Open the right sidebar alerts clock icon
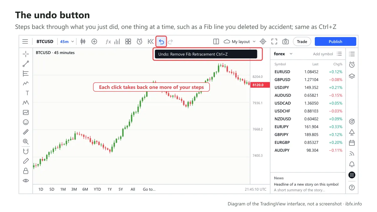Screen dimensions: 377x212 (x=352, y=65)
